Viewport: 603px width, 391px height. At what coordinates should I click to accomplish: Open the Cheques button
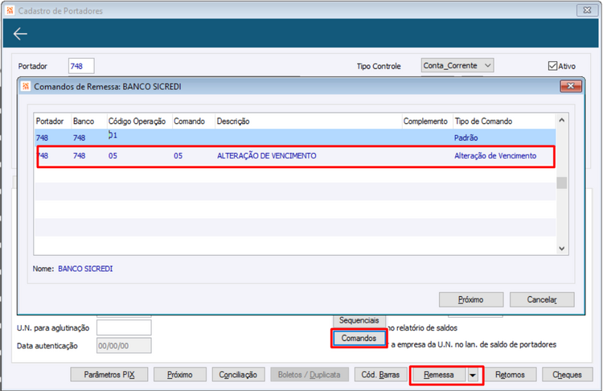click(x=567, y=375)
